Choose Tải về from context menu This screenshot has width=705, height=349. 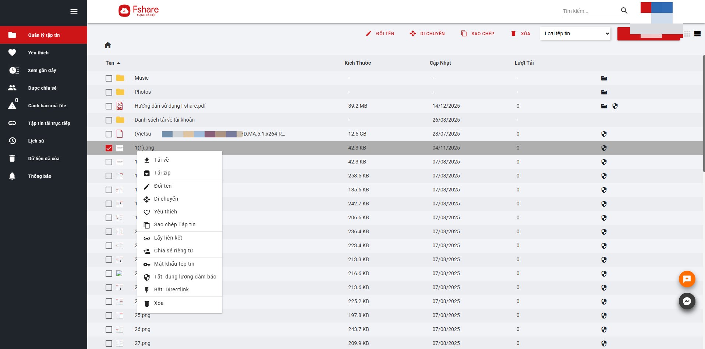pyautogui.click(x=162, y=160)
